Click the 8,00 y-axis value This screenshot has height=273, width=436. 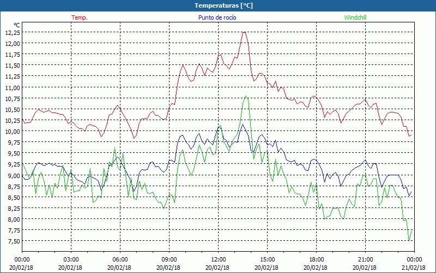pyautogui.click(x=14, y=219)
